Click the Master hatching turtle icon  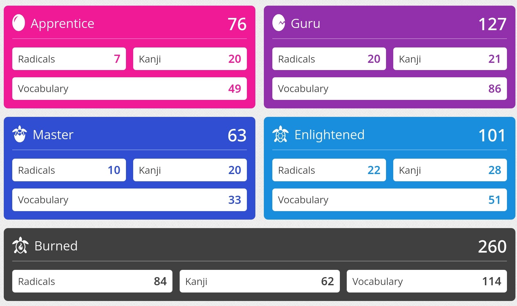click(x=19, y=134)
